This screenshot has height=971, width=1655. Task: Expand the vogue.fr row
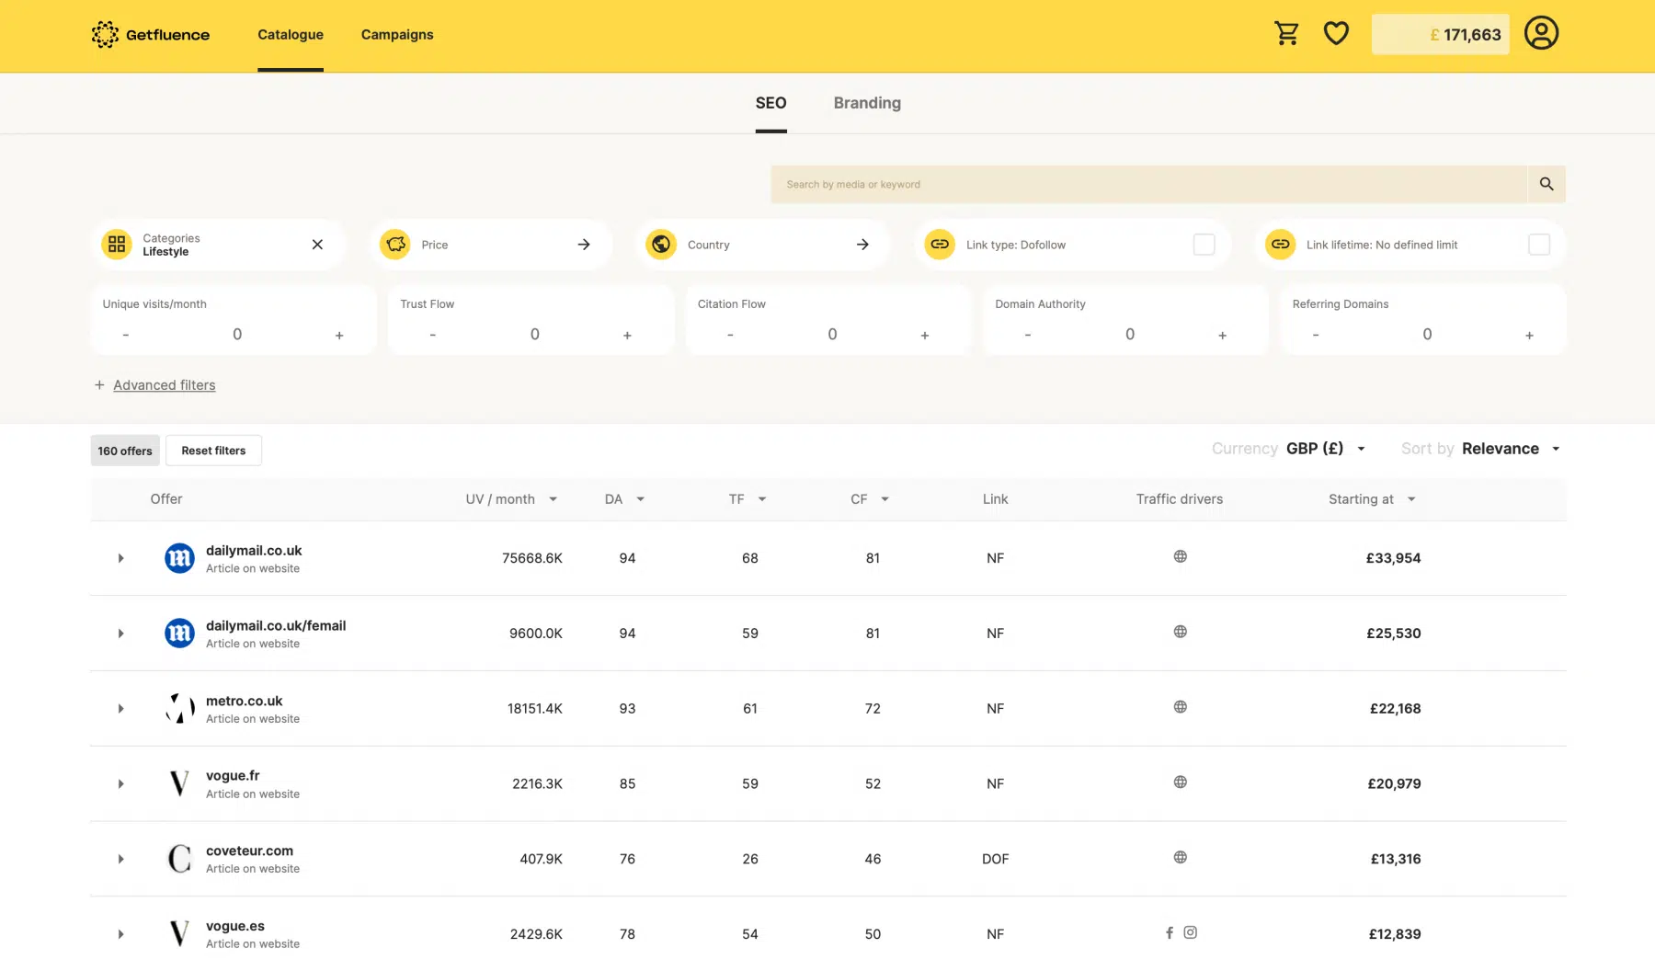[120, 784]
